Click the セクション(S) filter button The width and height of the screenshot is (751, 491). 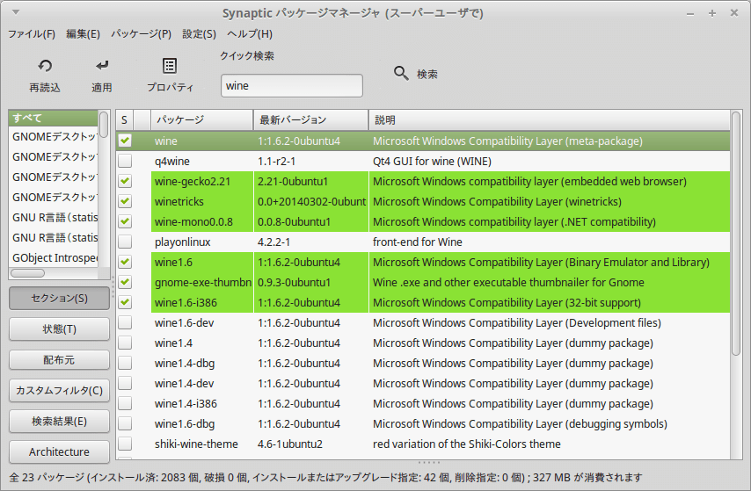click(60, 298)
